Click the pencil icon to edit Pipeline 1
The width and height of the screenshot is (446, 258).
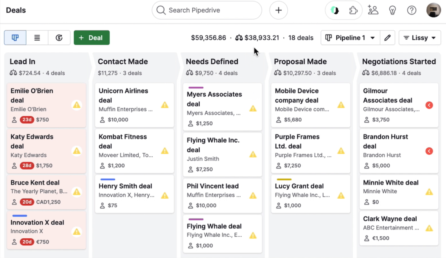point(387,37)
